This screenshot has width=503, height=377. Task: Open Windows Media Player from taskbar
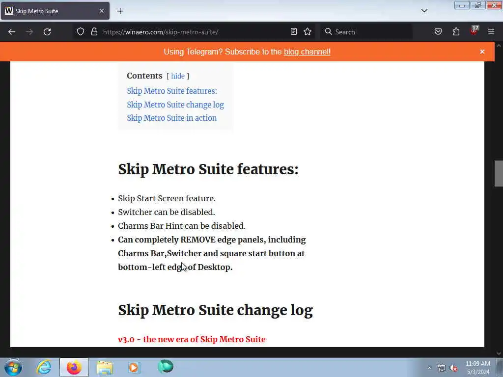click(x=135, y=367)
